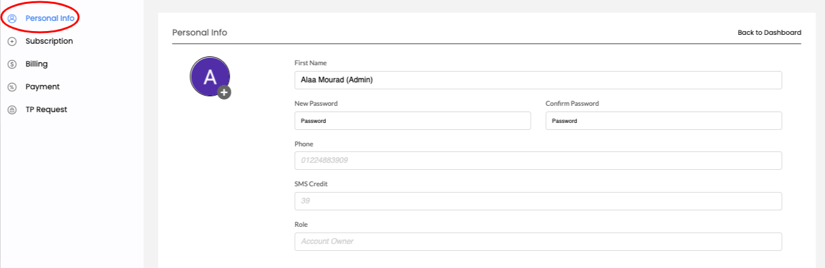Click the Personal Info section heading
825x268 pixels.
point(200,32)
